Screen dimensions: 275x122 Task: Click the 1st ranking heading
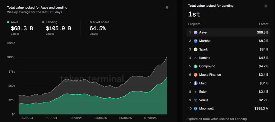point(194,14)
